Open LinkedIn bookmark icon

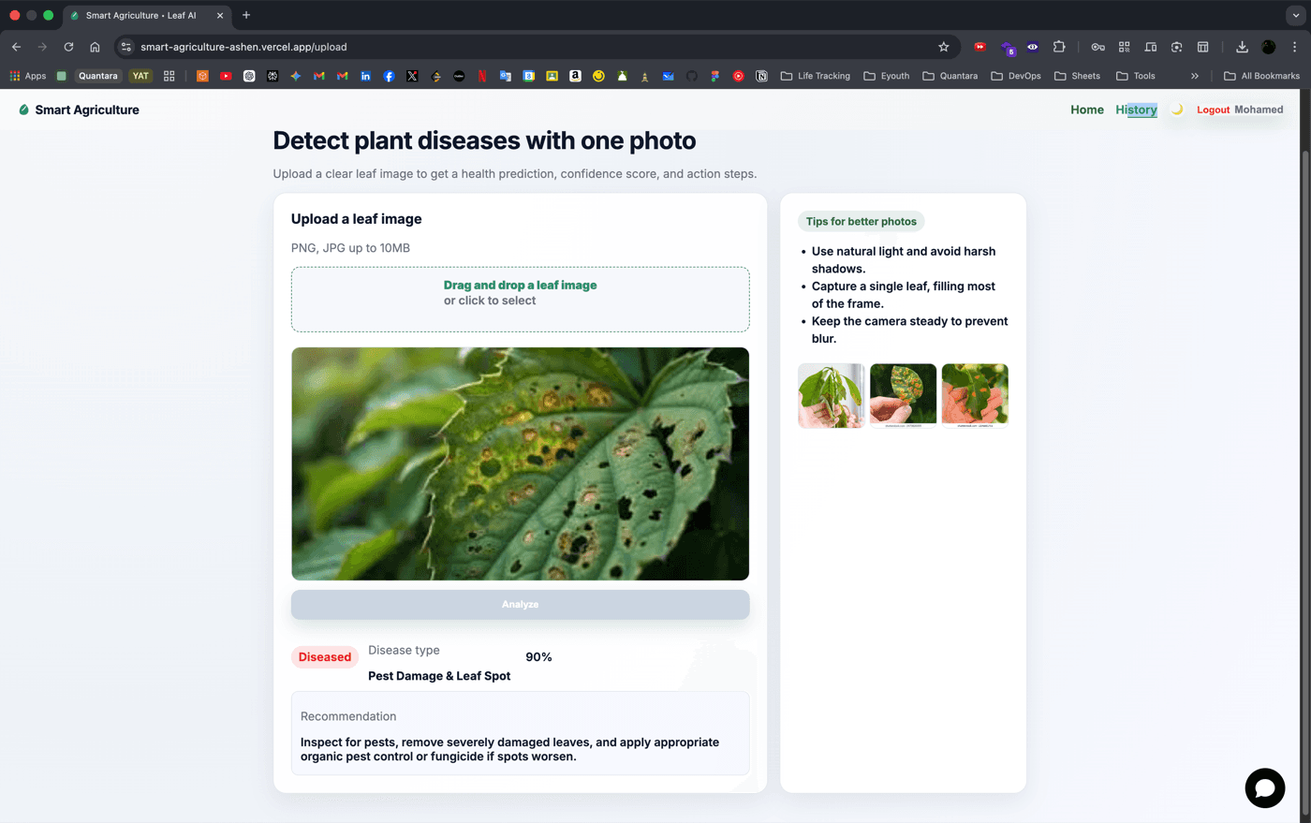click(365, 76)
